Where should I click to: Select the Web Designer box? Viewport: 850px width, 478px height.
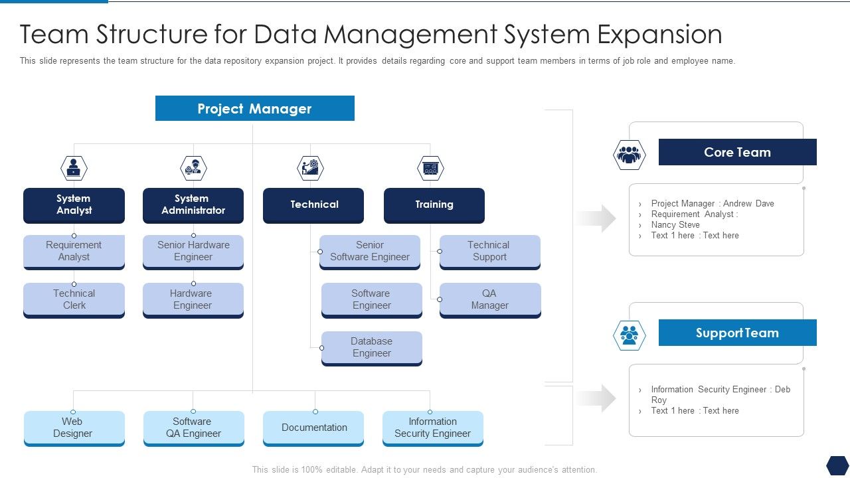(74, 429)
